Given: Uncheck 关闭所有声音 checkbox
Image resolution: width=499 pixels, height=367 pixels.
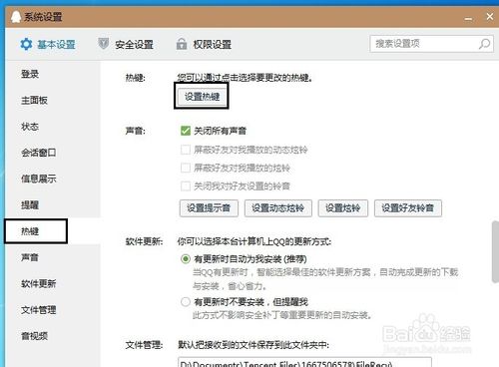Looking at the screenshot, I should pyautogui.click(x=186, y=131).
